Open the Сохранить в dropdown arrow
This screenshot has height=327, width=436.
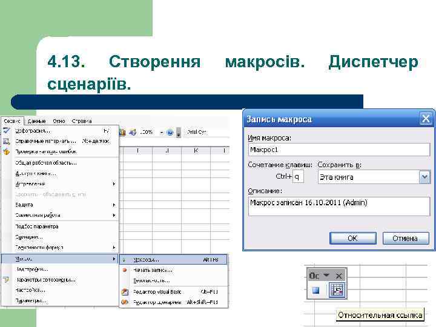pyautogui.click(x=424, y=177)
